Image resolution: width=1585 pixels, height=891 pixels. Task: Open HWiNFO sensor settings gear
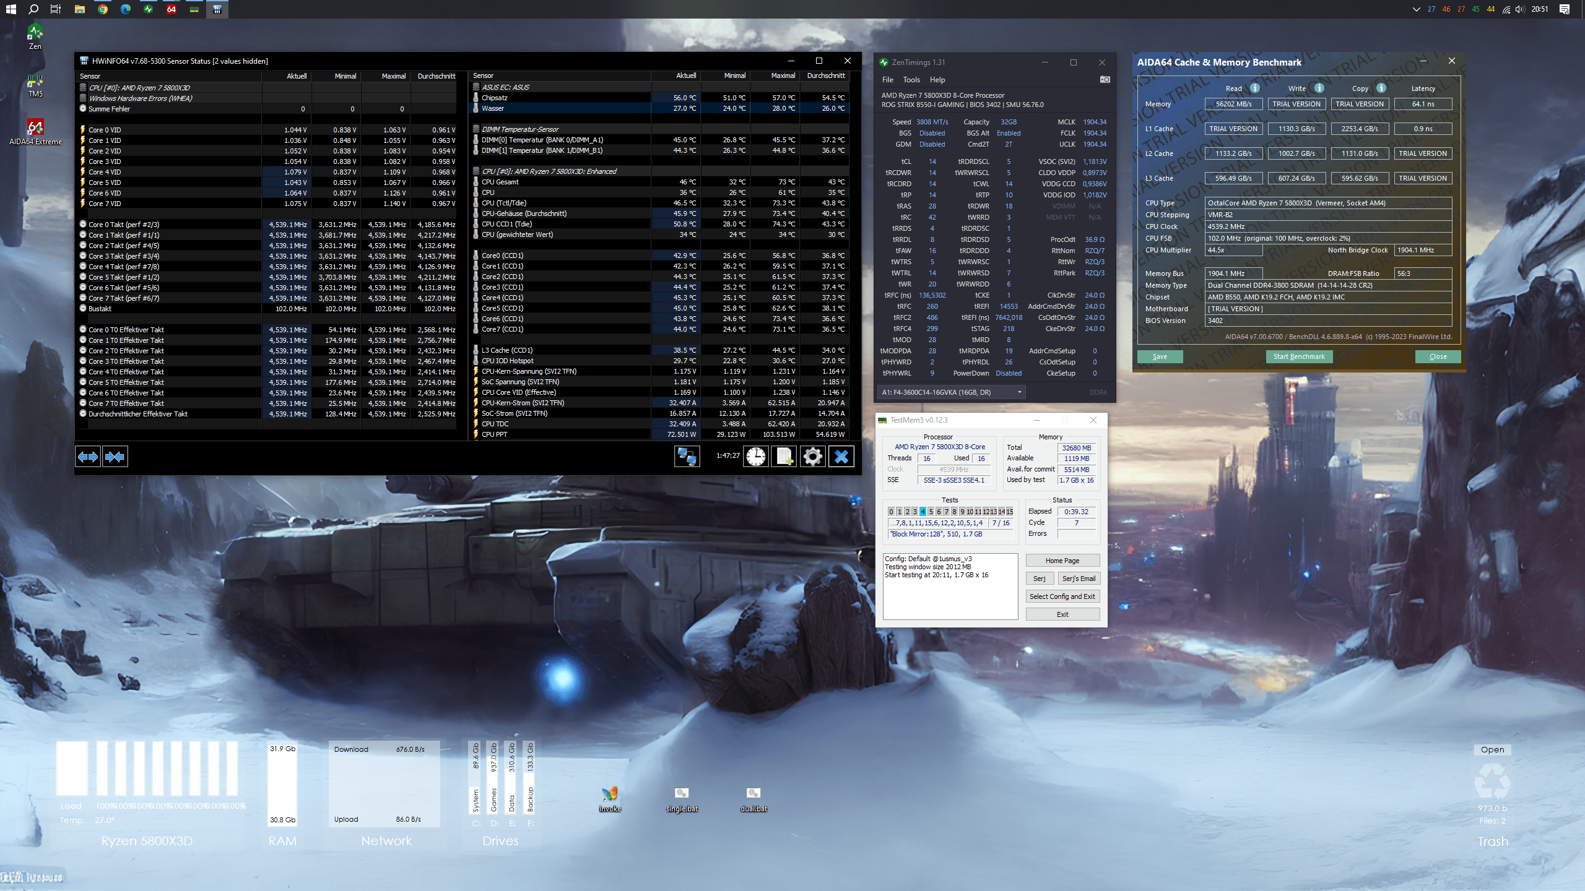[812, 457]
